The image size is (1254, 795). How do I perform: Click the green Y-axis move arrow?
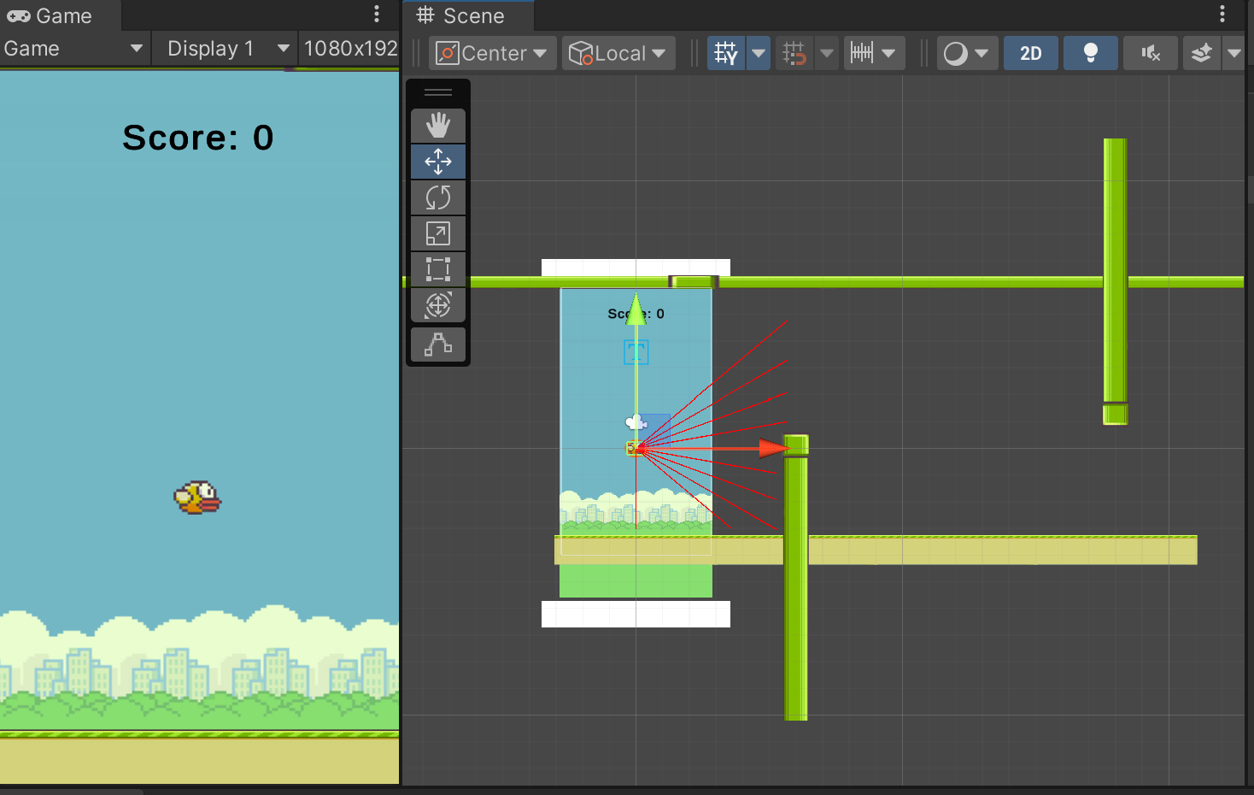coord(636,309)
